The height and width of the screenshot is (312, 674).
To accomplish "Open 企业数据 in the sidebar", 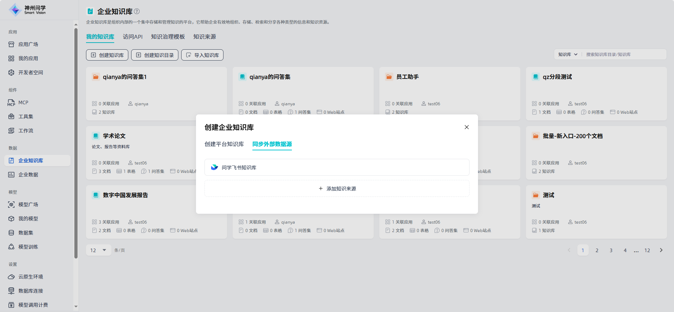I will click(x=28, y=175).
